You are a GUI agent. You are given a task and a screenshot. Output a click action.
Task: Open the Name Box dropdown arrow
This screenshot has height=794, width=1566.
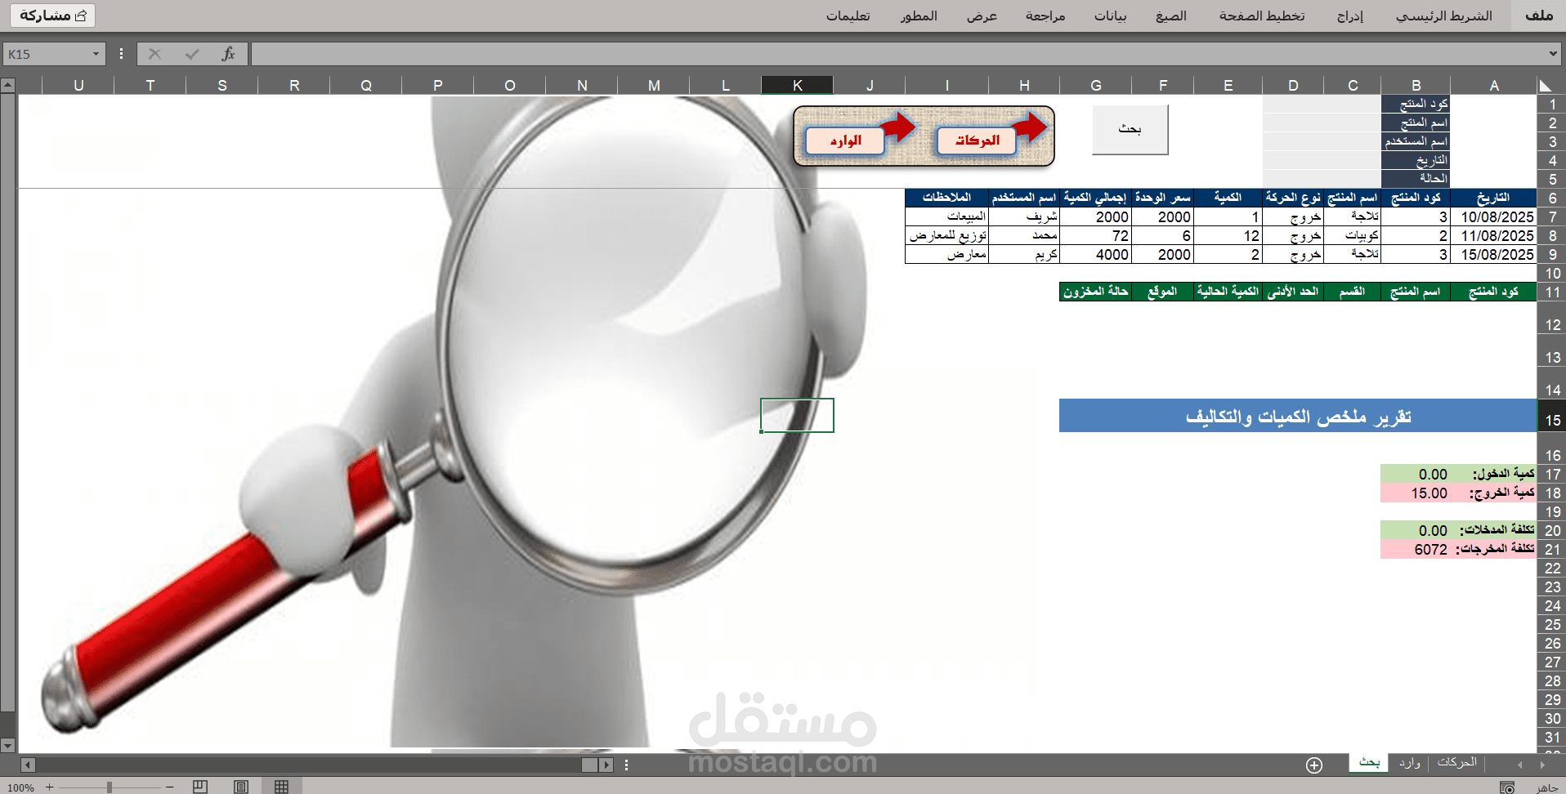coord(96,54)
